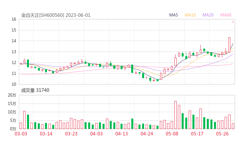Click the MA20 legend label
This screenshot has width=238, height=141.
click(208, 15)
